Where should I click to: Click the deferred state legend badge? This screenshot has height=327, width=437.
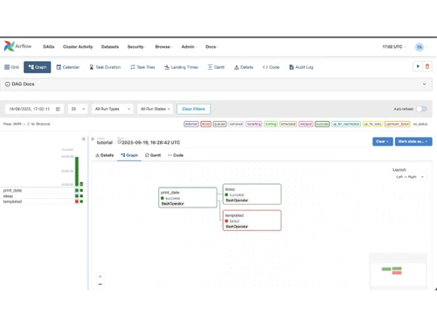click(x=191, y=124)
